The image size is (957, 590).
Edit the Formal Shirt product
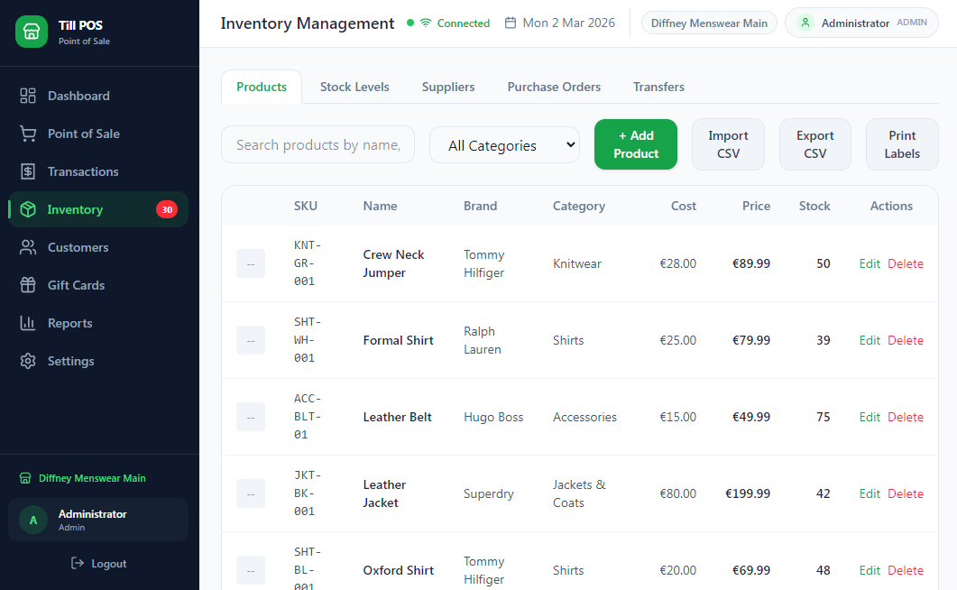coord(869,340)
